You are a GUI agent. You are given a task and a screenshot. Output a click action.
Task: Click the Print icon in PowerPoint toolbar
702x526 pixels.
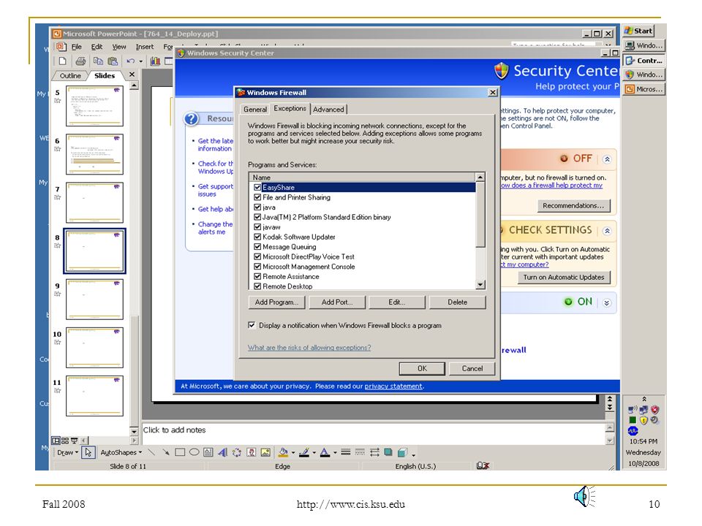point(80,61)
